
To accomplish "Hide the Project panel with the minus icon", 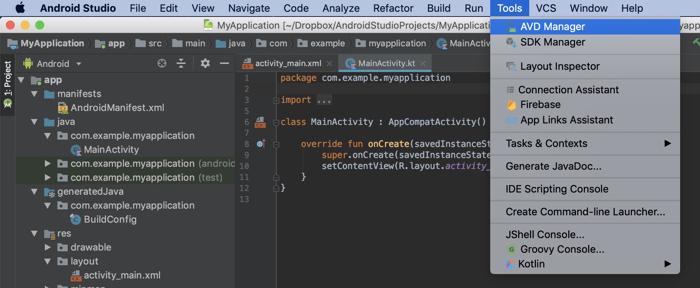I will tap(225, 63).
